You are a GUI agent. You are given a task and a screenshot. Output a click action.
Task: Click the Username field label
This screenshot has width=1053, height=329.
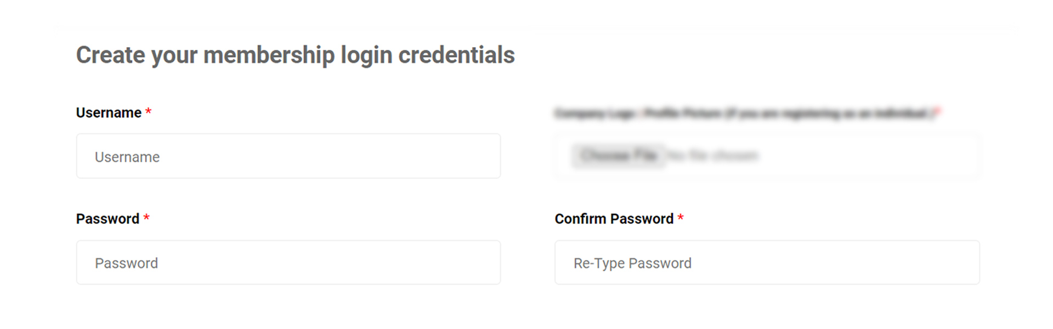pos(109,112)
